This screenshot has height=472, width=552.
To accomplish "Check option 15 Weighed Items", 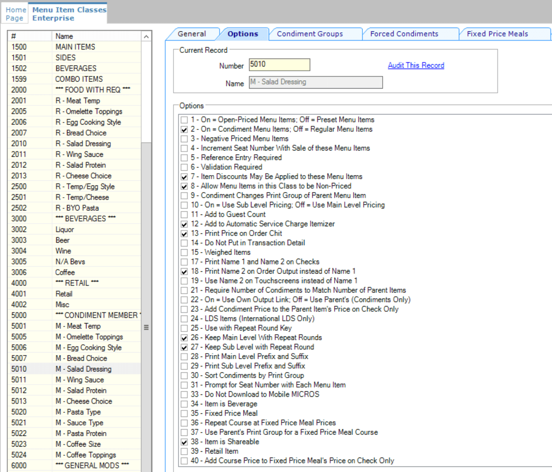I will pyautogui.click(x=184, y=253).
